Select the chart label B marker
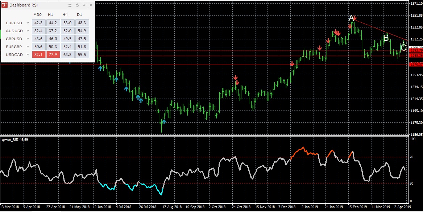The width and height of the screenshot is (423, 212). click(x=386, y=37)
